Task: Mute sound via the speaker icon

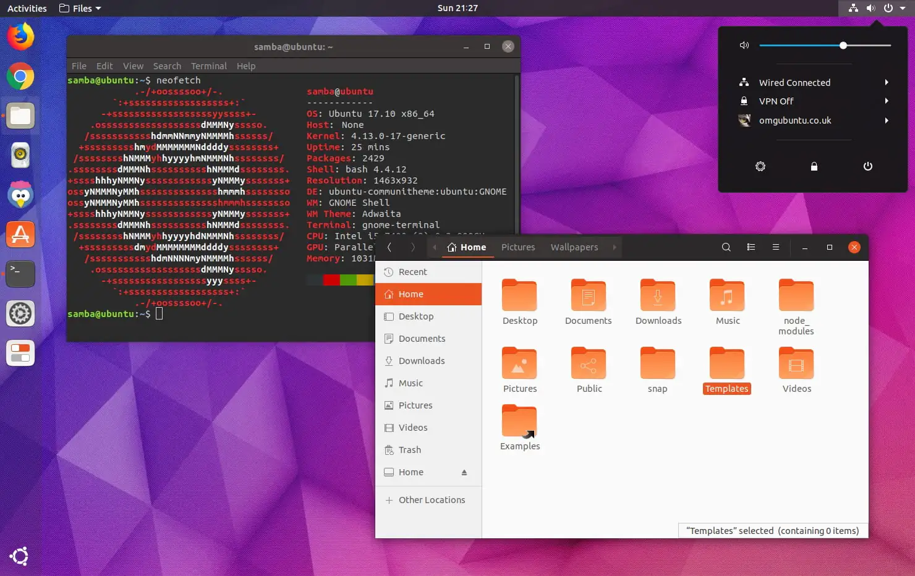Action: click(744, 45)
